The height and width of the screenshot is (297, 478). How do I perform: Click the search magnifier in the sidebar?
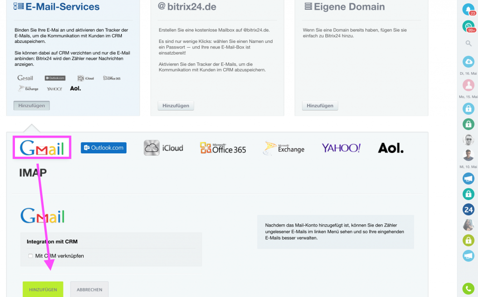pos(469,43)
